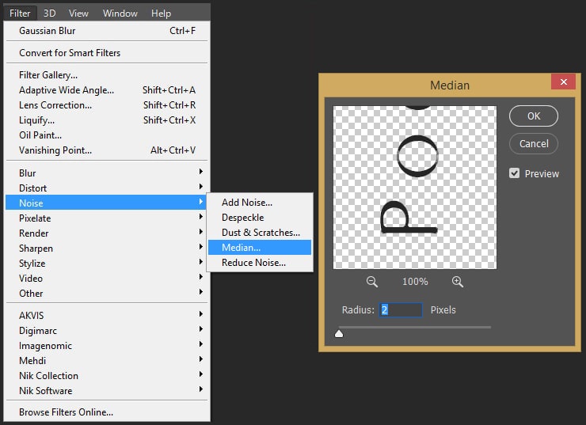Expand the Nik Collection submenu

coord(107,375)
